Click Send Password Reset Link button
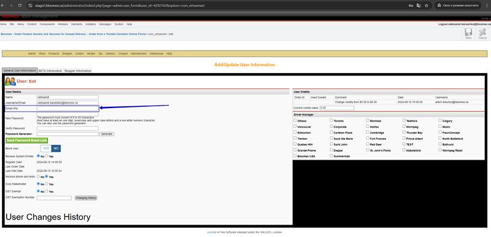 pyautogui.click(x=26, y=140)
